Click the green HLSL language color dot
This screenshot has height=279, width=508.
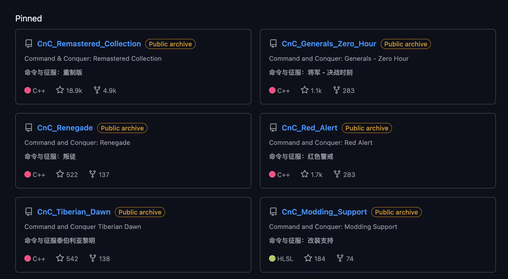272,258
